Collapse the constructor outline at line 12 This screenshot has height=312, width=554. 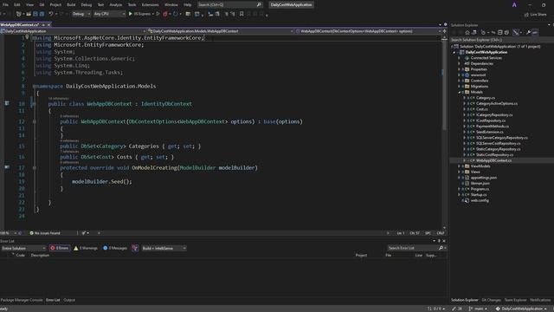(x=35, y=121)
